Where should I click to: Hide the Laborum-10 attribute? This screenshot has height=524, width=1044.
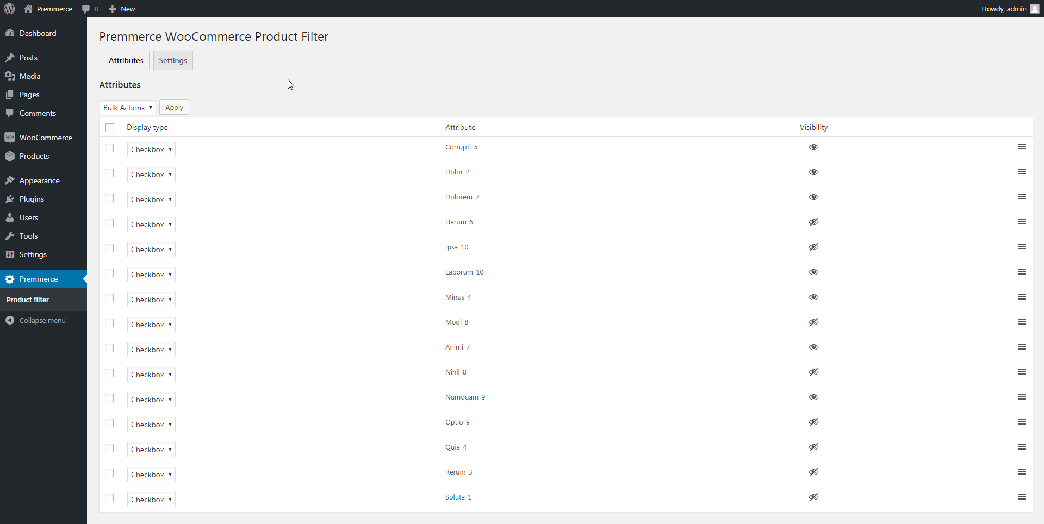(x=813, y=272)
